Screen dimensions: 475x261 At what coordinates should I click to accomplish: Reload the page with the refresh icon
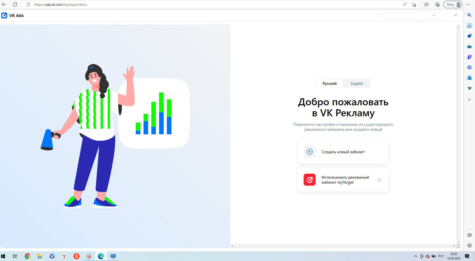(15, 4)
